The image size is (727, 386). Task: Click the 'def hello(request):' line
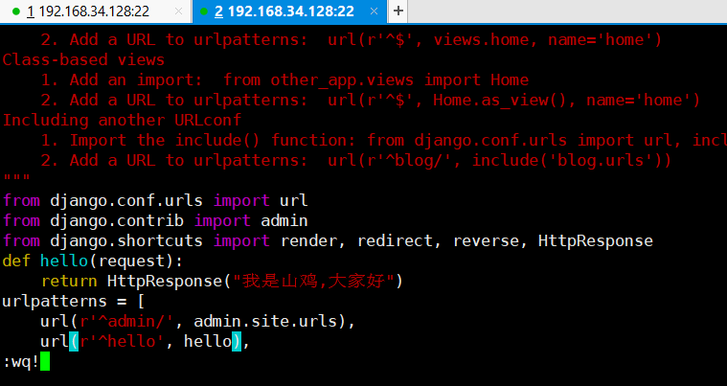point(93,261)
